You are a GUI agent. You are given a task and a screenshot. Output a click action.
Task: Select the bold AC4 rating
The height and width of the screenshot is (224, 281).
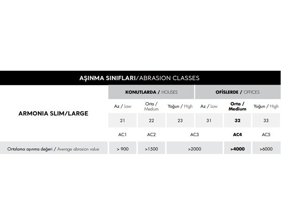point(237,134)
